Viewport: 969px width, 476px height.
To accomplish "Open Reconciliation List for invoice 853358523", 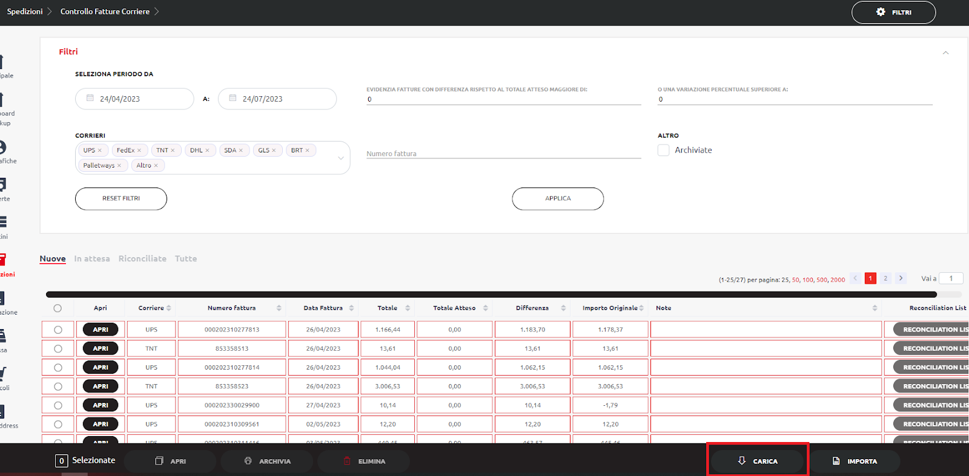I will [931, 386].
